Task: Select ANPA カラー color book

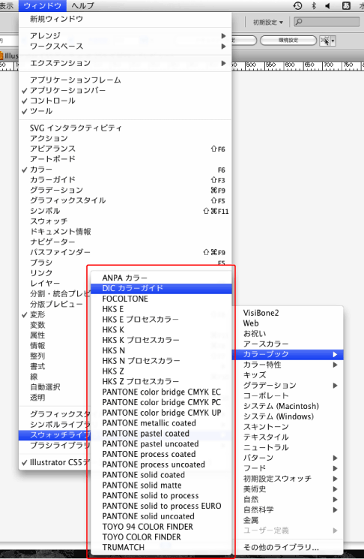Action: (161, 278)
